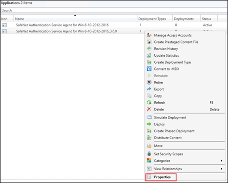The image size is (228, 183).
Task: Select the SafeNet Agent 8-10-2012-2016_3.6.0 row
Action: (x=73, y=31)
